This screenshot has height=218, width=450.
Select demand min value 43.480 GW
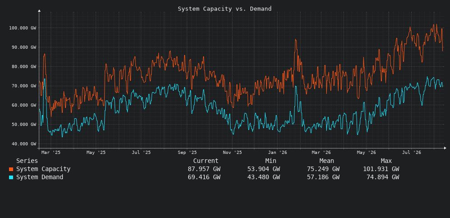click(264, 177)
